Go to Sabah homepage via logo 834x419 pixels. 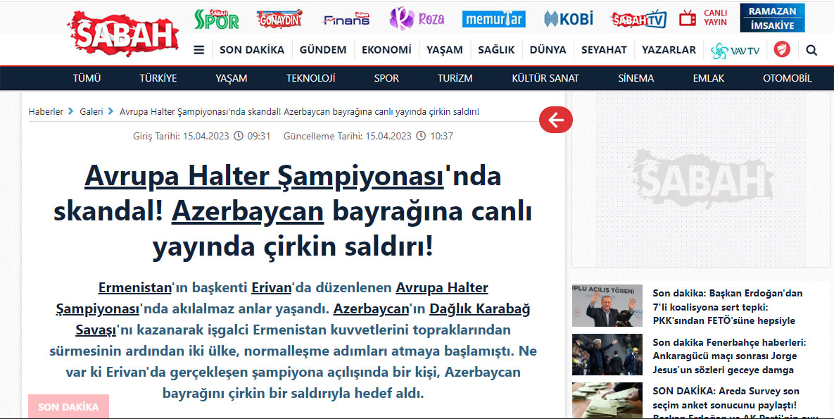click(125, 33)
